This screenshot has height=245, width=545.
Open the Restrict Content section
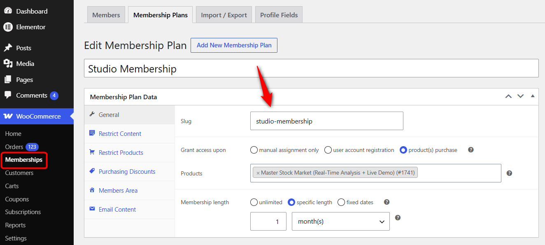click(129, 134)
